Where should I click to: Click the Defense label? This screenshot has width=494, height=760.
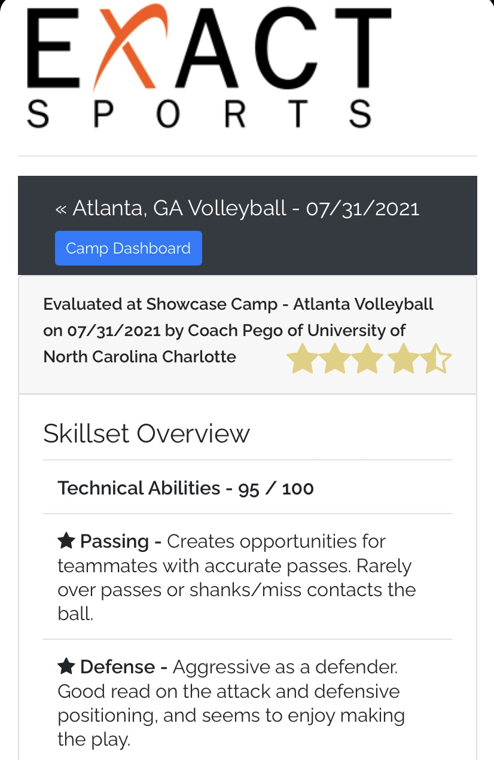pyautogui.click(x=118, y=667)
